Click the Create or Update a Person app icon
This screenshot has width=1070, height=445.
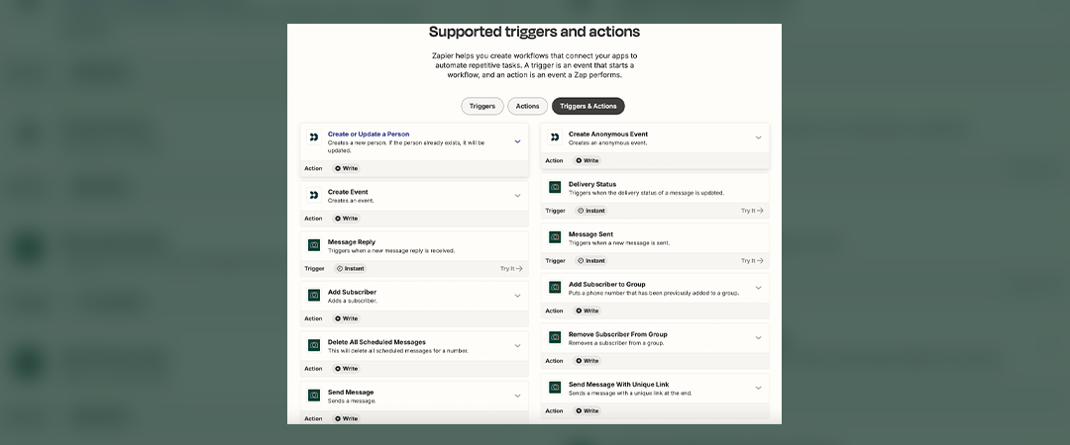[x=314, y=137]
